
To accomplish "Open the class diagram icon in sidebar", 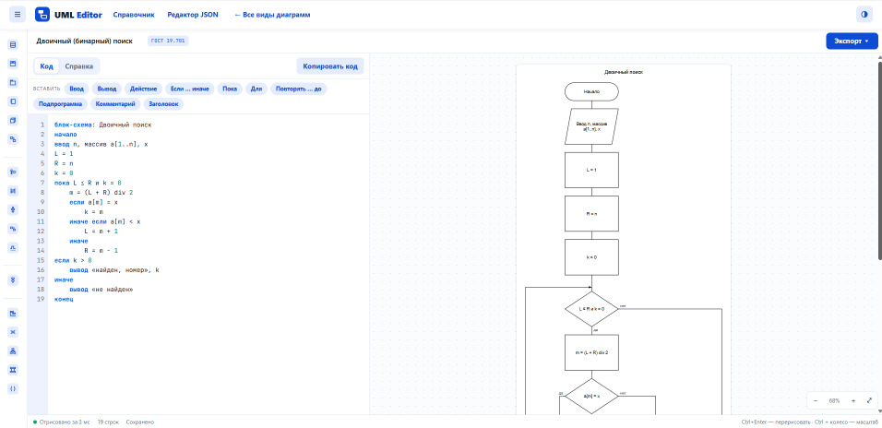I will pos(14,45).
